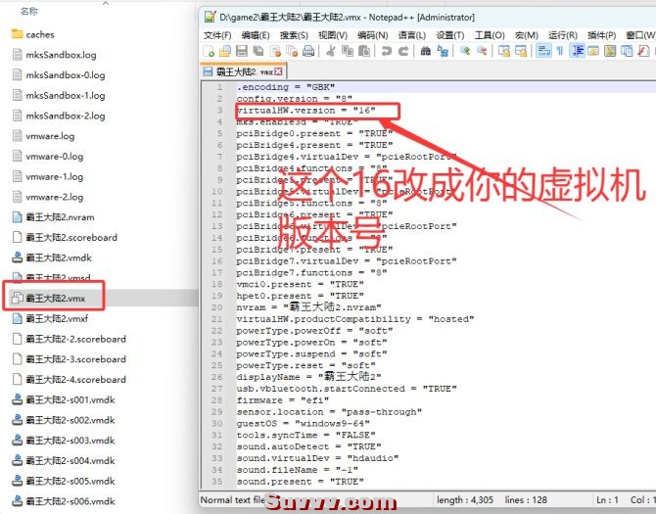Open the 语言(L) menu
Screen dimensions: 656x514
[x=412, y=35]
